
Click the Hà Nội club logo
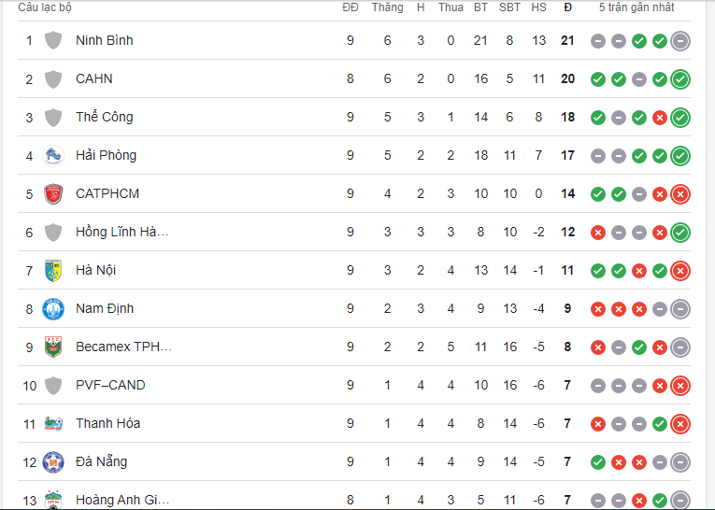coord(53,270)
